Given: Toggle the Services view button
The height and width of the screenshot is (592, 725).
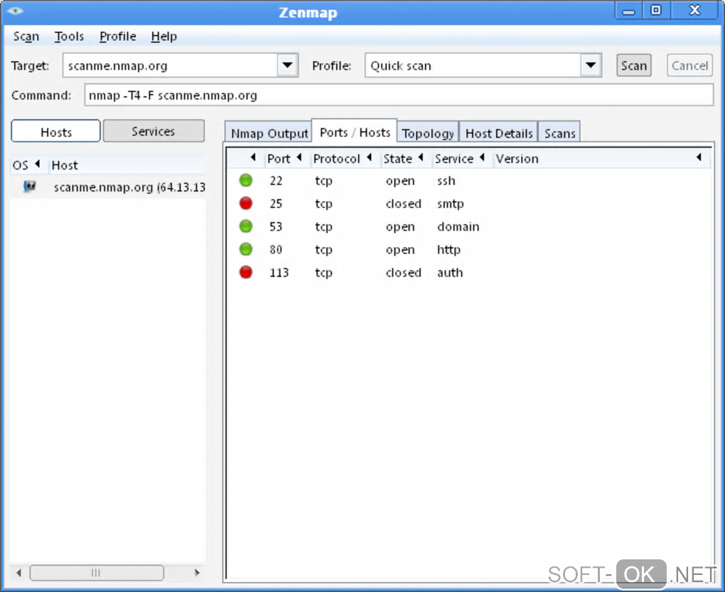Looking at the screenshot, I should coord(154,131).
